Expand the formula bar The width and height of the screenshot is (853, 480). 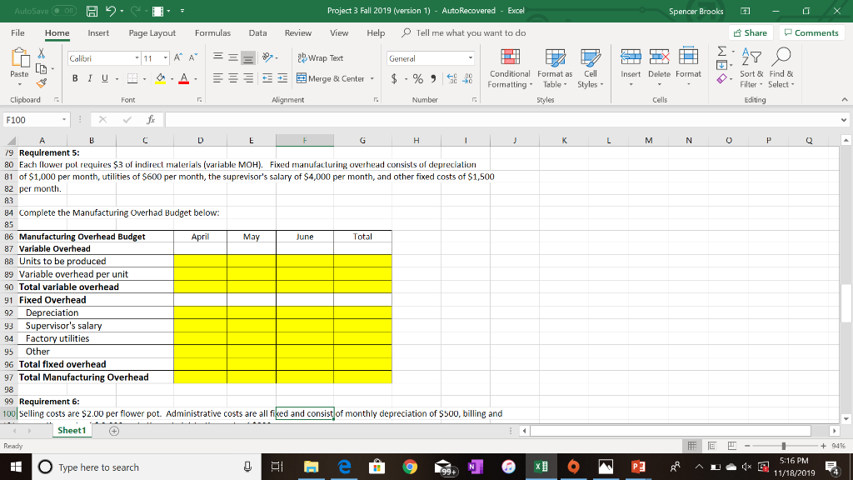[843, 120]
